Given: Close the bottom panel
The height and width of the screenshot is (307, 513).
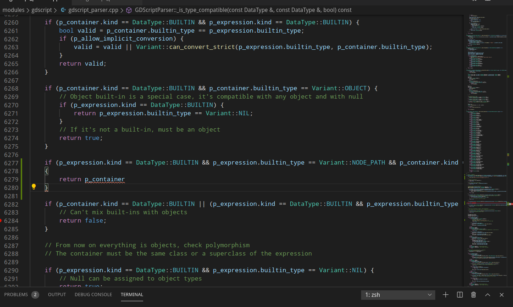Looking at the screenshot, I should pyautogui.click(x=502, y=295).
